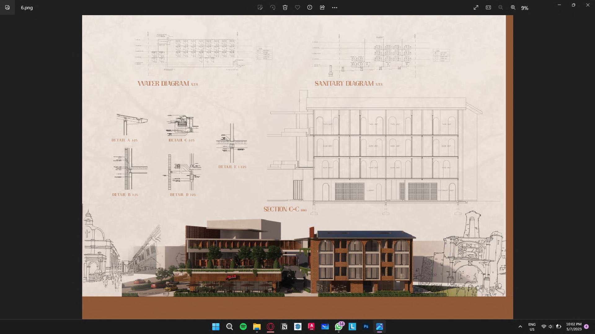Open WhatsApp with 14 notifications
This screenshot has width=595, height=334.
pos(339,327)
